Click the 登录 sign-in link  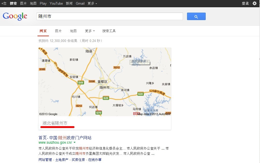245,3
